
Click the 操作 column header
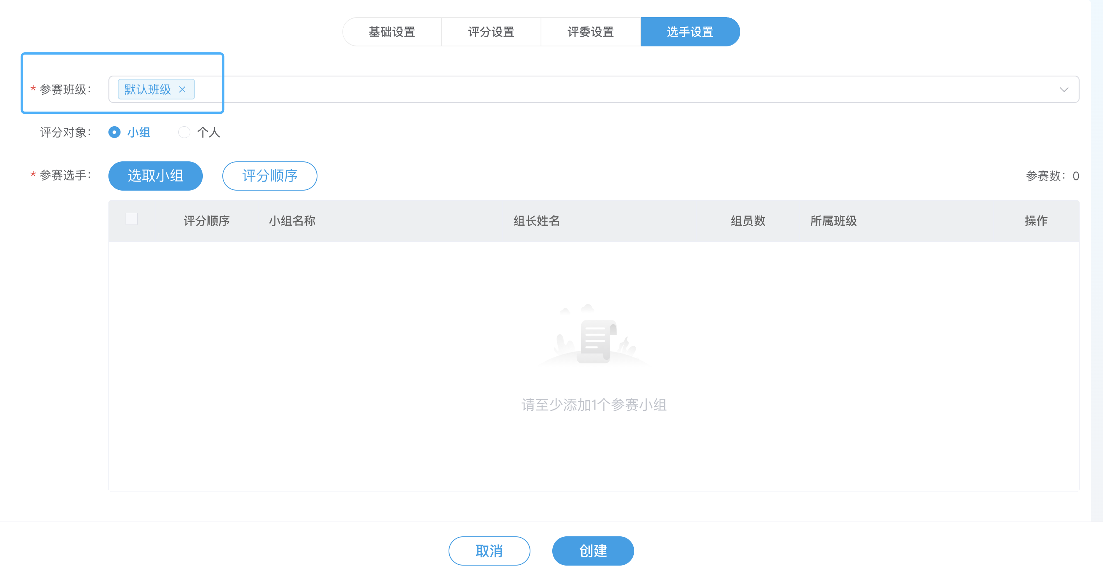(1036, 221)
